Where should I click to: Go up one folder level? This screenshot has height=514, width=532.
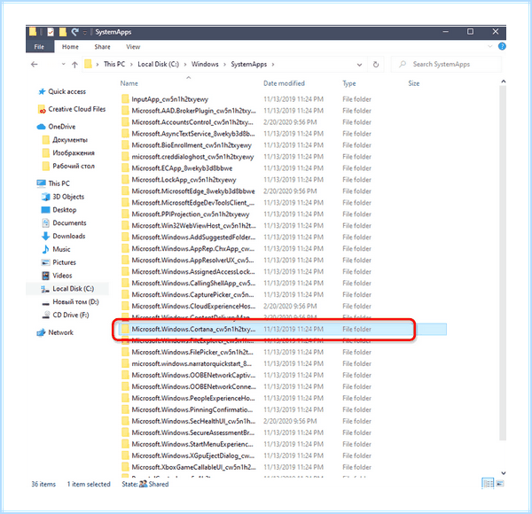[74, 65]
